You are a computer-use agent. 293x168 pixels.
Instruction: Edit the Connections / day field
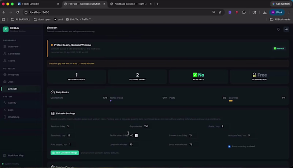tap(192, 135)
